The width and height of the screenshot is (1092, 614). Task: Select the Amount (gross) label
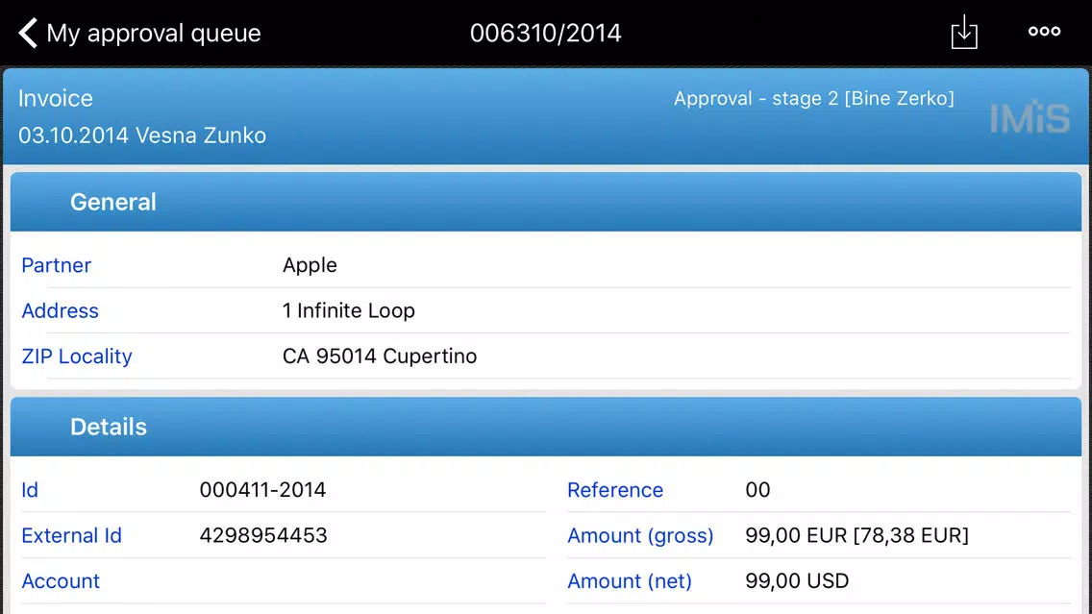click(641, 535)
